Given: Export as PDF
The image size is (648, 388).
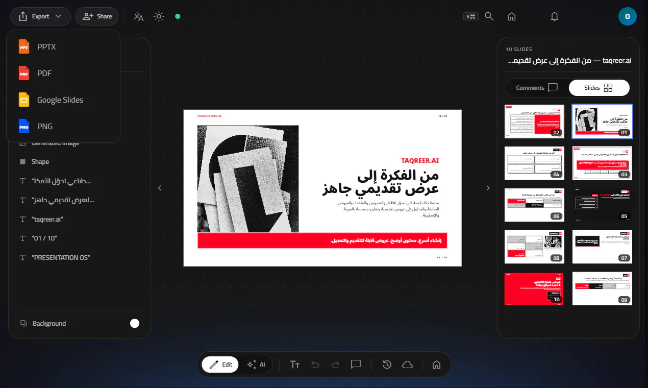Looking at the screenshot, I should pos(63,73).
